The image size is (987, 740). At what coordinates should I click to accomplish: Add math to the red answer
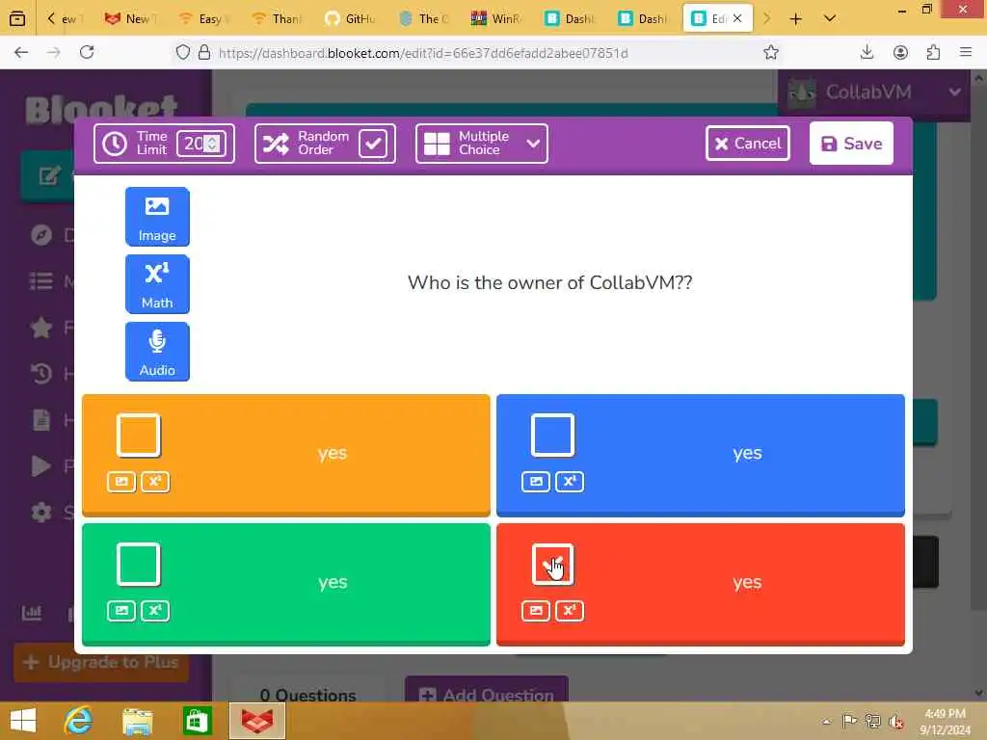(x=569, y=611)
